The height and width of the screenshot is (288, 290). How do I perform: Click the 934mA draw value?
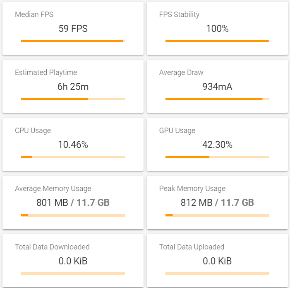pos(217,87)
